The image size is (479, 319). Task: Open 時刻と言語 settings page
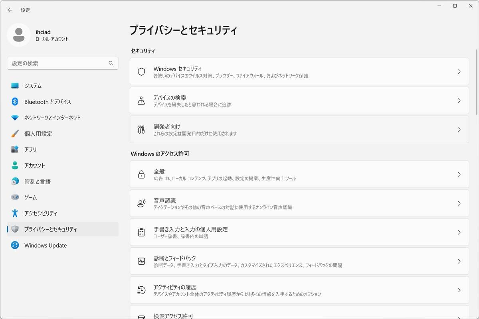coord(63,181)
